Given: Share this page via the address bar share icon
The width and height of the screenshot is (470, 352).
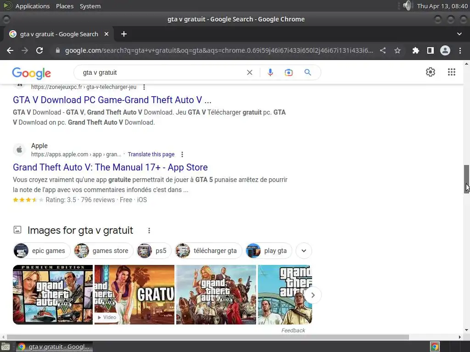Looking at the screenshot, I should [x=383, y=50].
